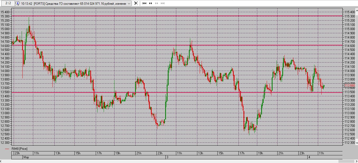Jump to the last message
This screenshot has height=163, width=358.
[x=163, y=3]
